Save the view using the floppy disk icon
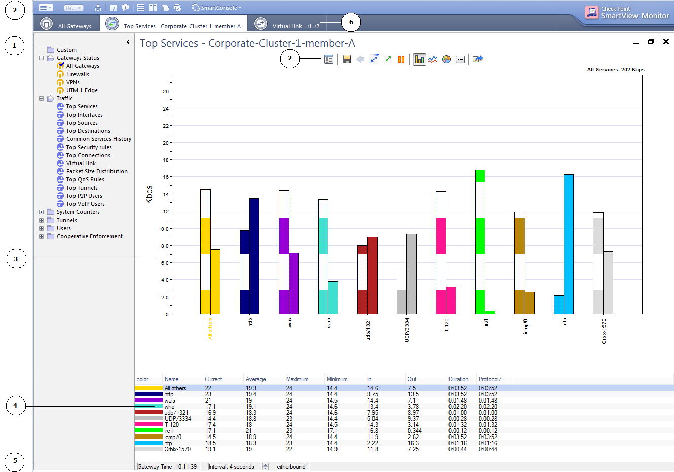 tap(347, 59)
